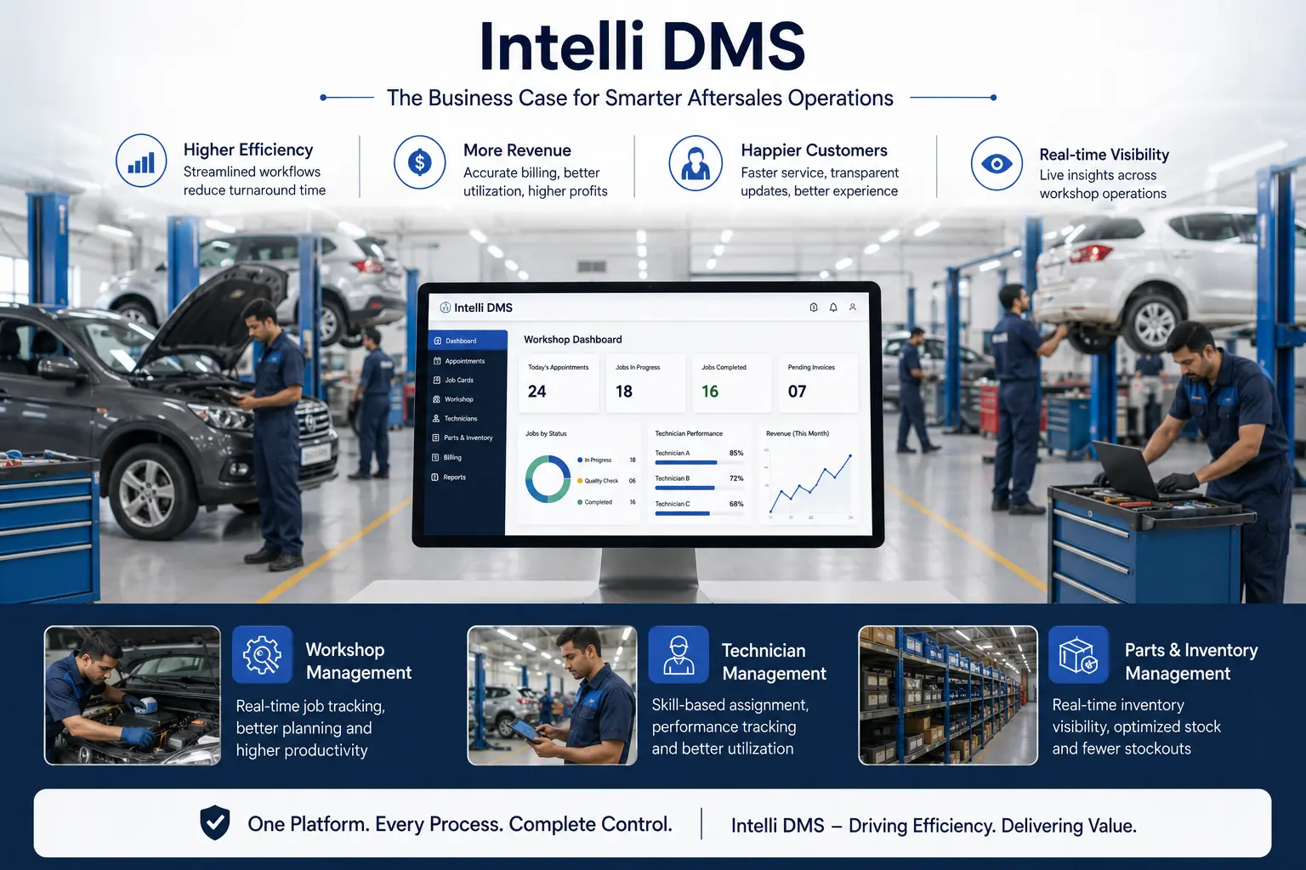Click the Revenue (This Month) line chart
This screenshot has width=1306, height=870.
point(810,484)
